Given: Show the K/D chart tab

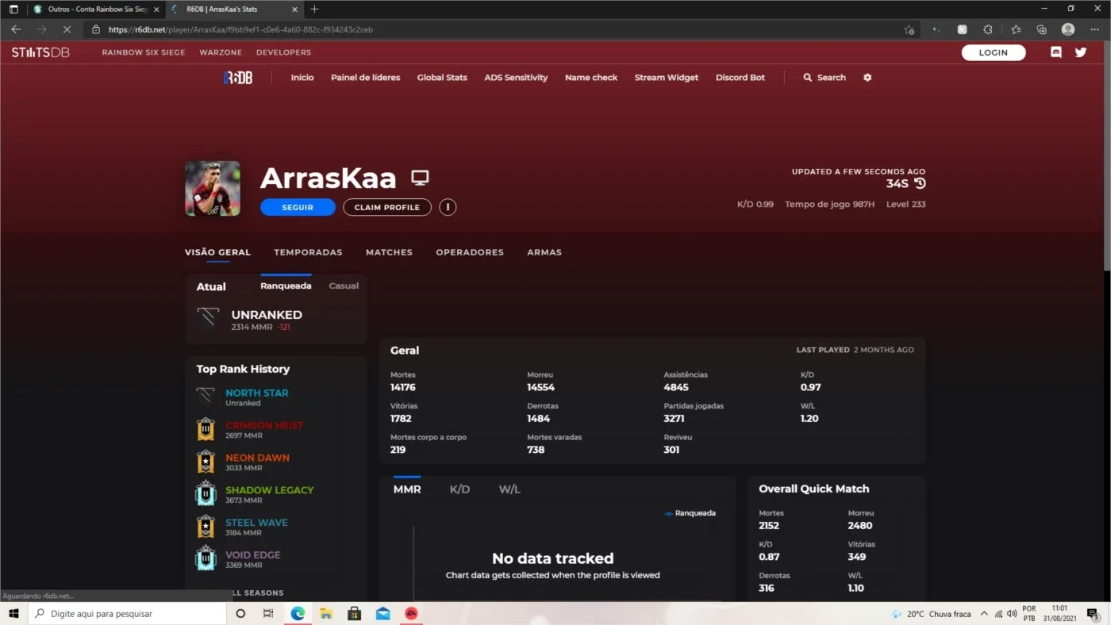Looking at the screenshot, I should tap(459, 489).
